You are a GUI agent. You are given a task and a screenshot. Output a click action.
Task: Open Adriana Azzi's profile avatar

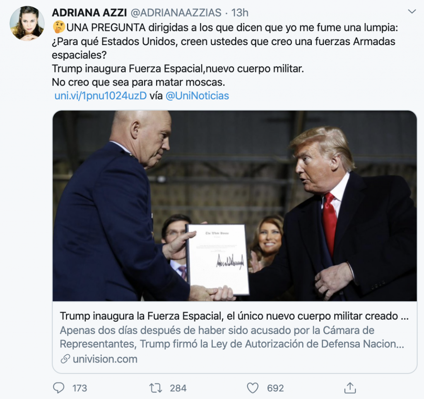coord(27,23)
